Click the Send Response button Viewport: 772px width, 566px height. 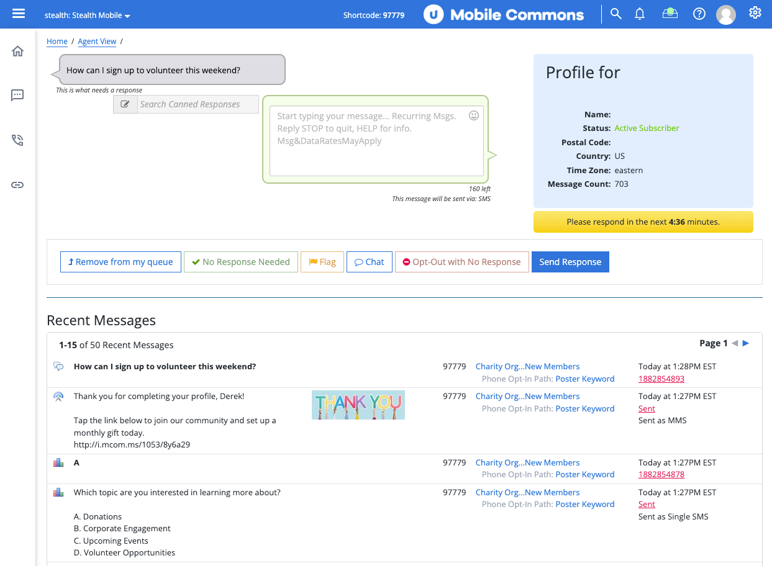point(570,261)
